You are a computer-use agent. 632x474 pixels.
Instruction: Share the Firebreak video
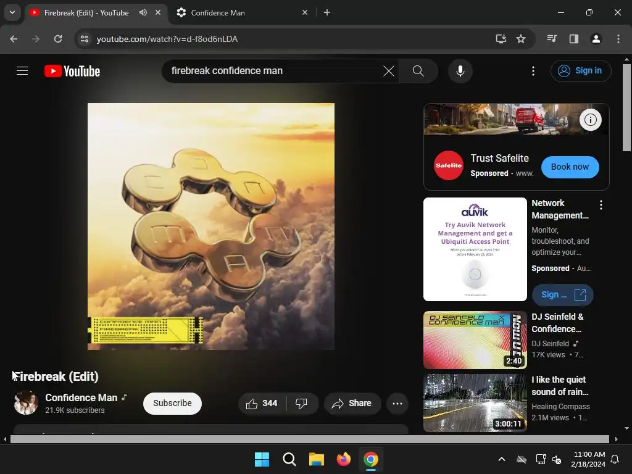(352, 404)
